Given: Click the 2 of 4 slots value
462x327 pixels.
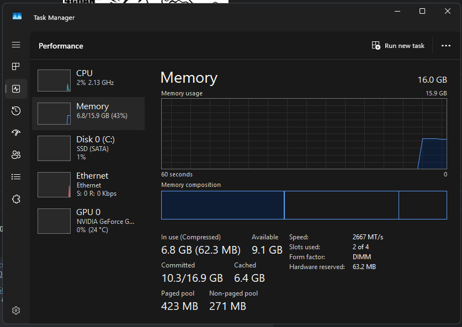Looking at the screenshot, I should pyautogui.click(x=360, y=247).
